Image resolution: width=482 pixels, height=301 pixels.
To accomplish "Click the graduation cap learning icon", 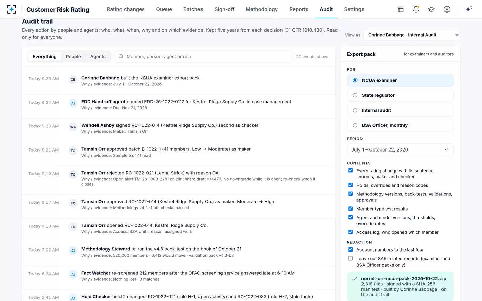I will pyautogui.click(x=431, y=9).
